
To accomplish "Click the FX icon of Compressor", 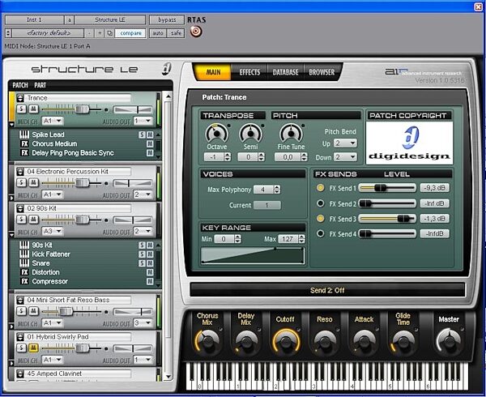I will pos(24,281).
